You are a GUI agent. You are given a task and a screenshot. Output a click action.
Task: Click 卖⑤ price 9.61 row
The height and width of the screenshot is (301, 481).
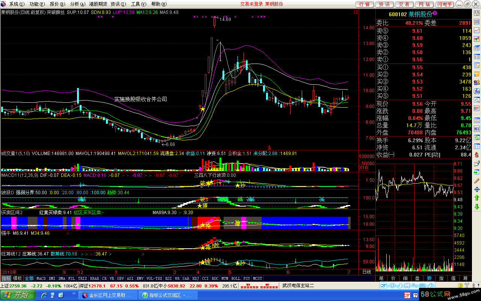tap(424, 31)
